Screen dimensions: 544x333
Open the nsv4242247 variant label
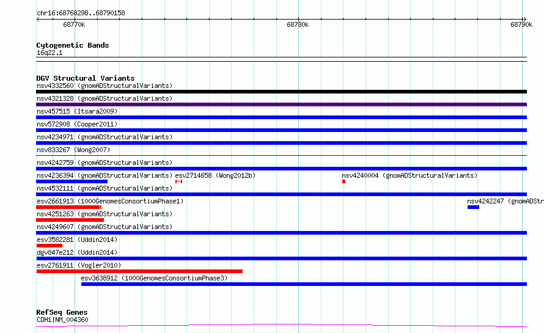click(505, 201)
